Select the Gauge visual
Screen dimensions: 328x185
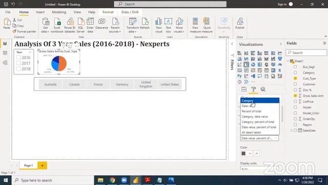(x=280, y=65)
